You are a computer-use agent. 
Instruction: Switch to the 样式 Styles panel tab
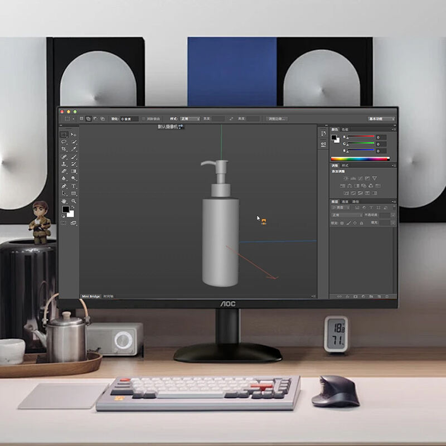pyautogui.click(x=345, y=166)
